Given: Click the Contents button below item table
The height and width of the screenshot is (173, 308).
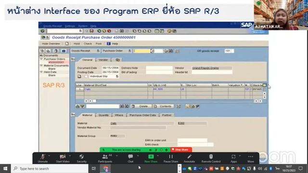Looking at the screenshot, I should [164, 106].
